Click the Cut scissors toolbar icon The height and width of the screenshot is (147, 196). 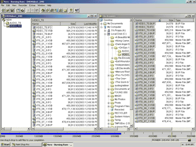tap(29, 10)
